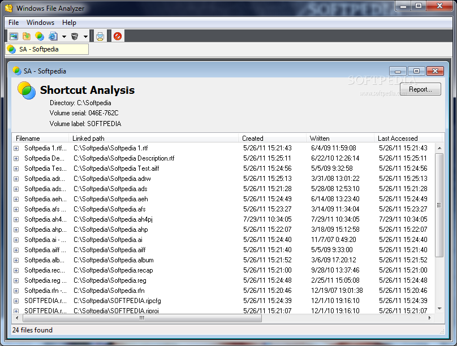The image size is (457, 346).
Task: Select the SOFTPEDIA.rjproj linked path row
Action: 116,311
